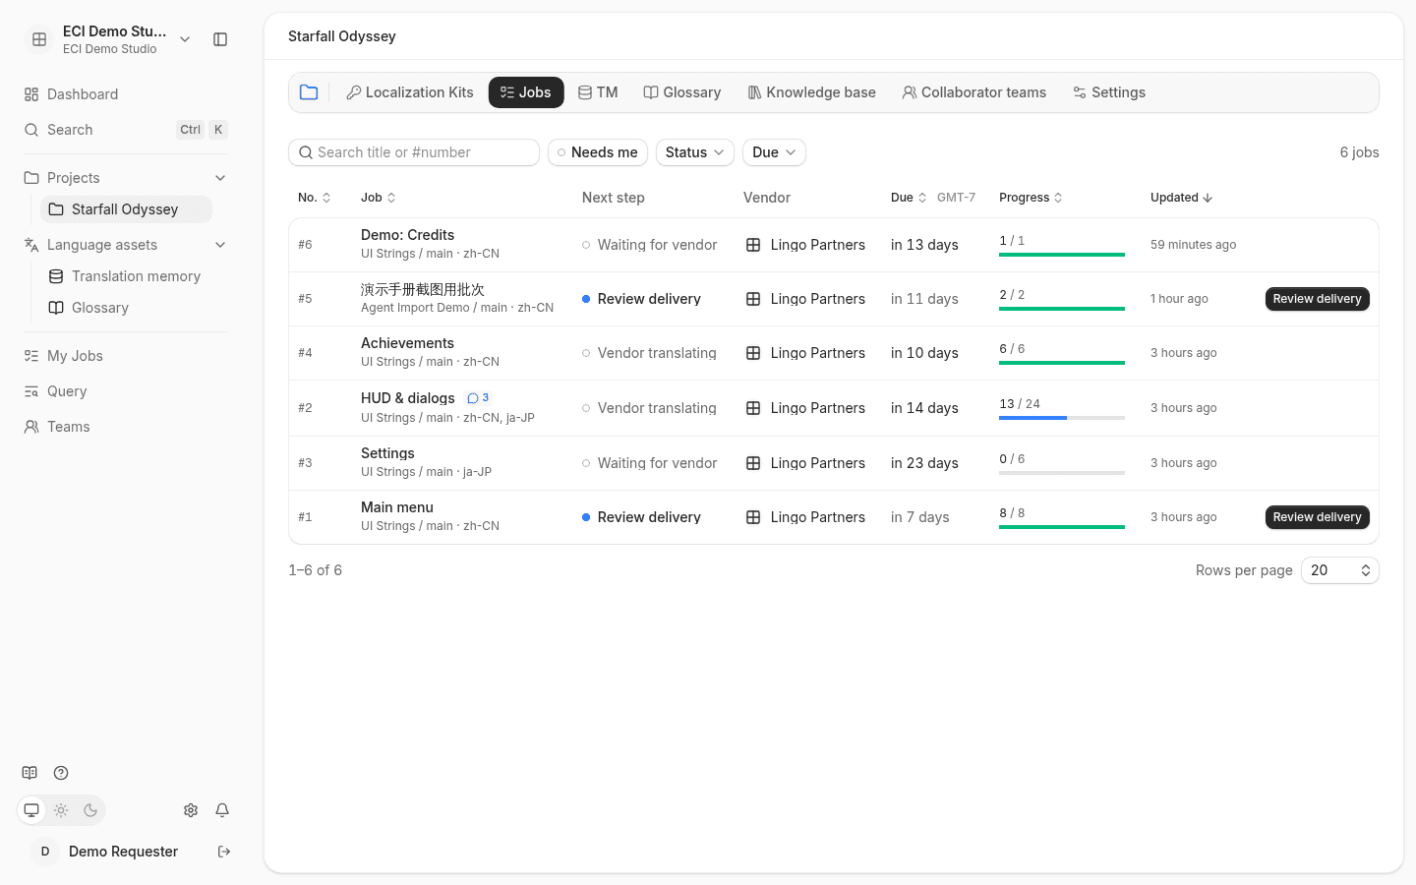Switch to system theme mode
The width and height of the screenshot is (1416, 885).
(x=31, y=810)
